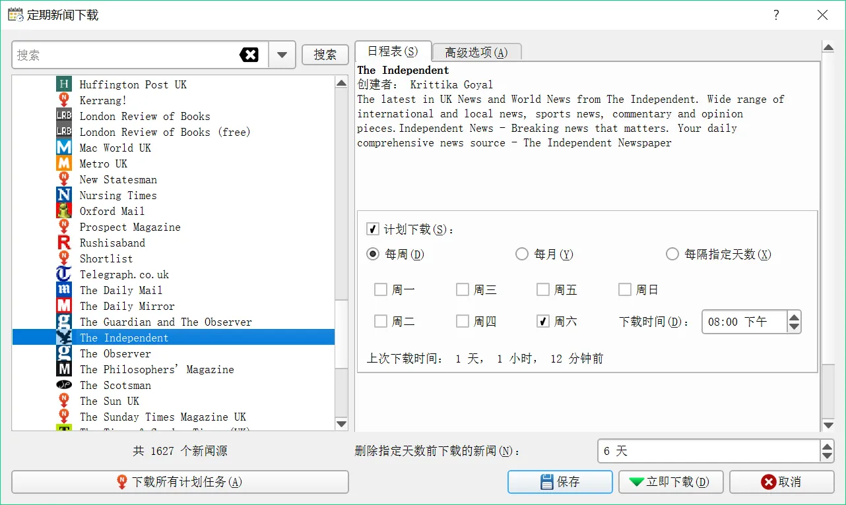Decrease the download time value
Viewport: 846px width, 505px height.
pos(795,327)
